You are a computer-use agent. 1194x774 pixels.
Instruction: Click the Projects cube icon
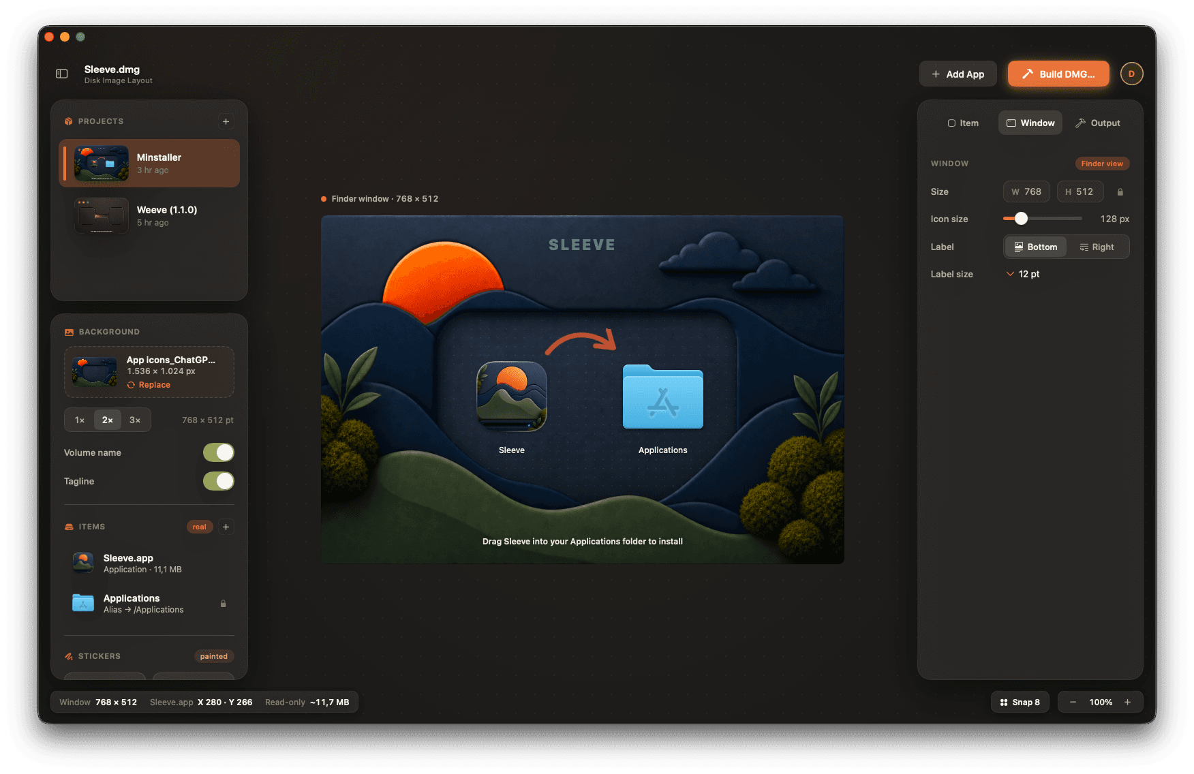(x=68, y=121)
